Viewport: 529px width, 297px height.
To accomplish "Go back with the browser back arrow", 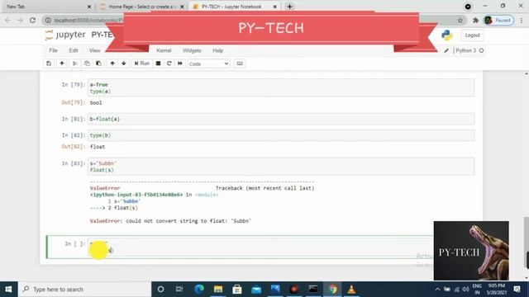I will pyautogui.click(x=8, y=20).
